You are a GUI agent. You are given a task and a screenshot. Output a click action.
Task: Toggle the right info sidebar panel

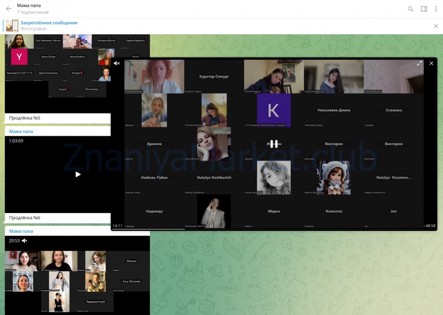[424, 9]
